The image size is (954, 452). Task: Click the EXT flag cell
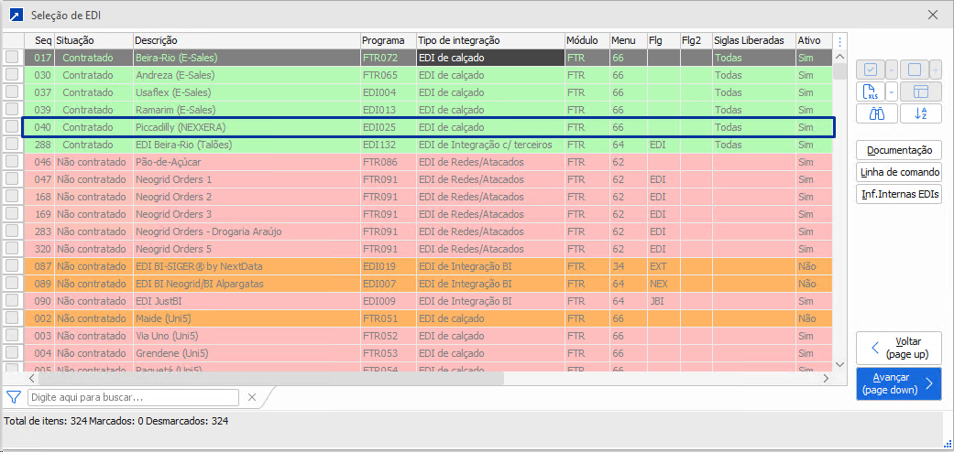pos(663,266)
